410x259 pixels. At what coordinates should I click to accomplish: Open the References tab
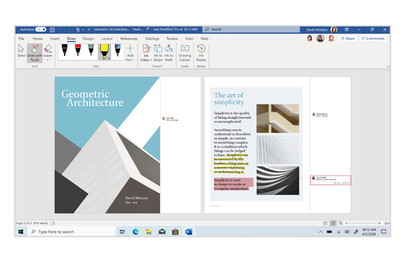tap(129, 38)
